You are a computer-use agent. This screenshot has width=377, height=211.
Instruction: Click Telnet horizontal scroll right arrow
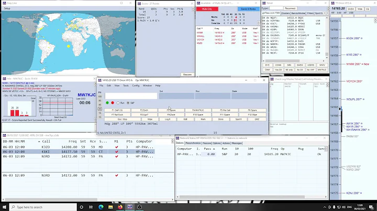324,61
